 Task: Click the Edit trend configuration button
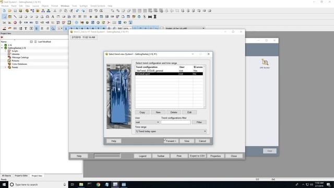[x=189, y=112]
